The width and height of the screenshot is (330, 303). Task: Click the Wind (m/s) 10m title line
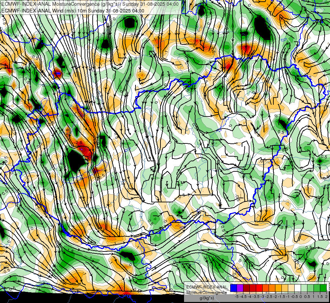[x=73, y=11]
